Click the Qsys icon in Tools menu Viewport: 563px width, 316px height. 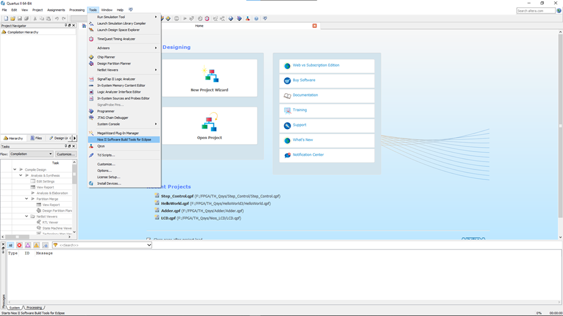91,146
